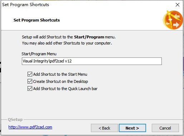The image size is (184, 136).
Task: Click the 'Create Shortcut on the Desktop' label
Action: [60, 81]
